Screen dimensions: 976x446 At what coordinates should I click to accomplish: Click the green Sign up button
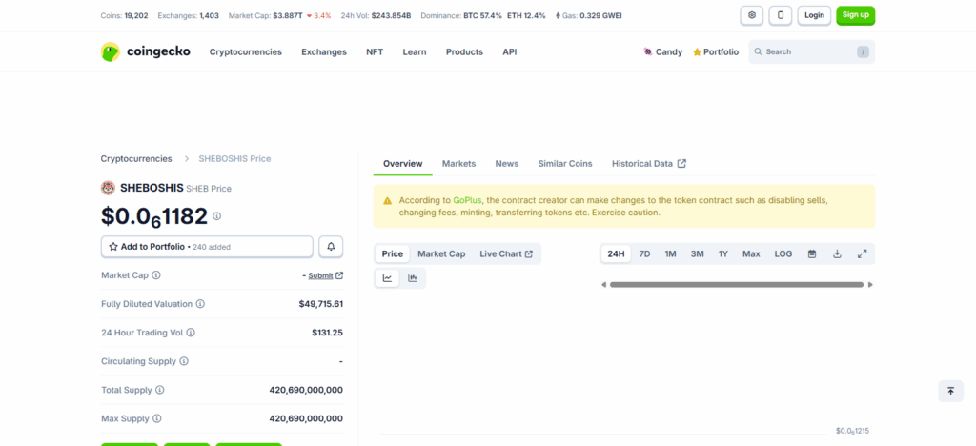pos(855,15)
